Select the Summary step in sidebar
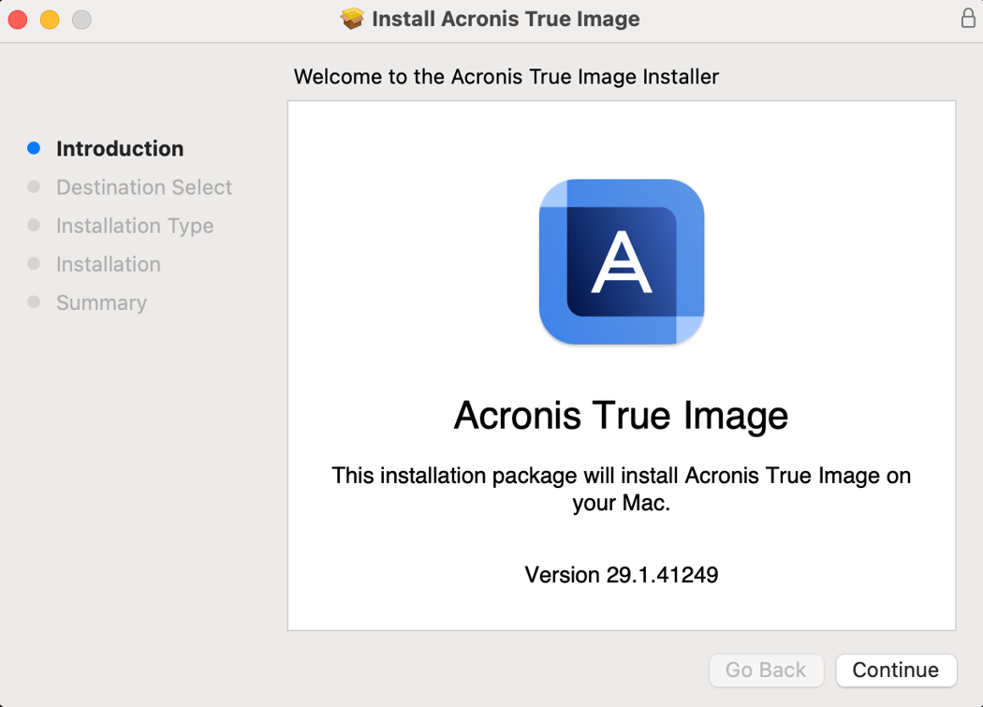The image size is (983, 707). (101, 302)
